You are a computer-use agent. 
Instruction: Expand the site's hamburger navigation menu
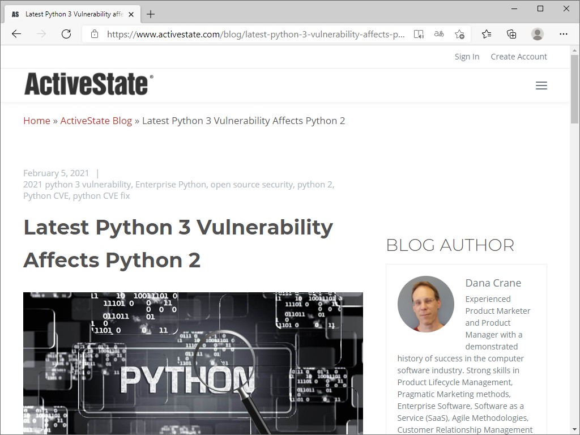(x=541, y=86)
